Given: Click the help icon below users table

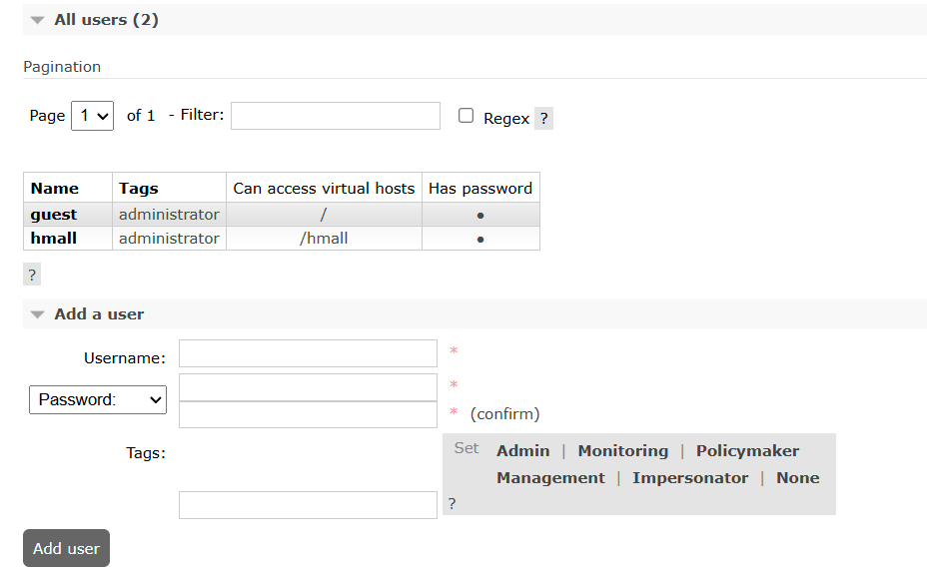Looking at the screenshot, I should (32, 275).
